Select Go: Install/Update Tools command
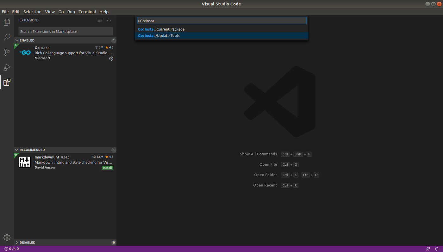443x252 pixels. [221, 36]
